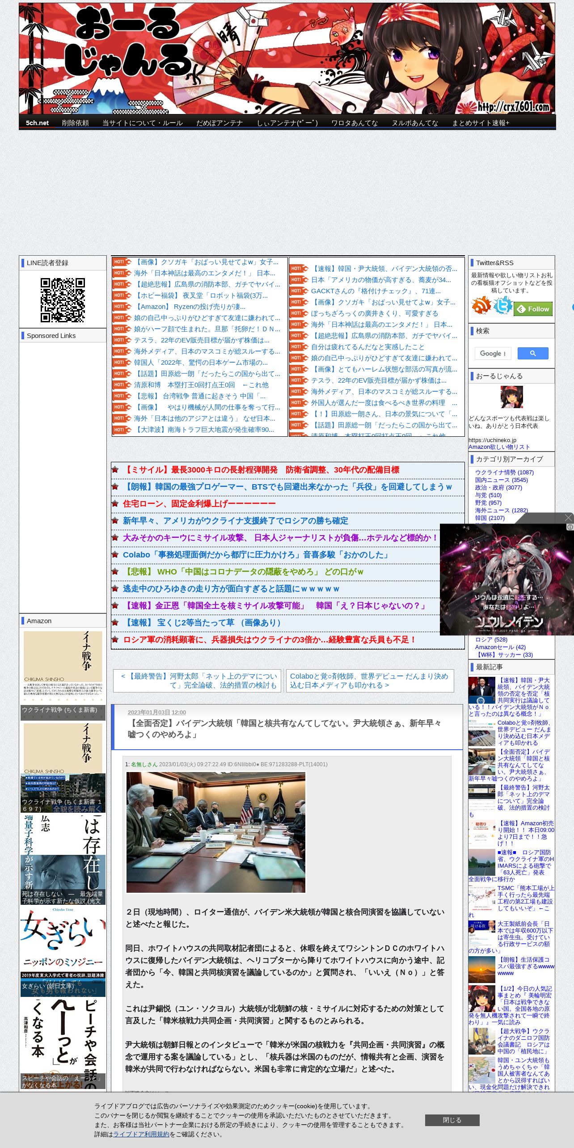Screen dimensions: 574x1148
Task: Open Amazon book ウクライナ戦争 (ちくま新書) cover
Action: (x=63, y=675)
